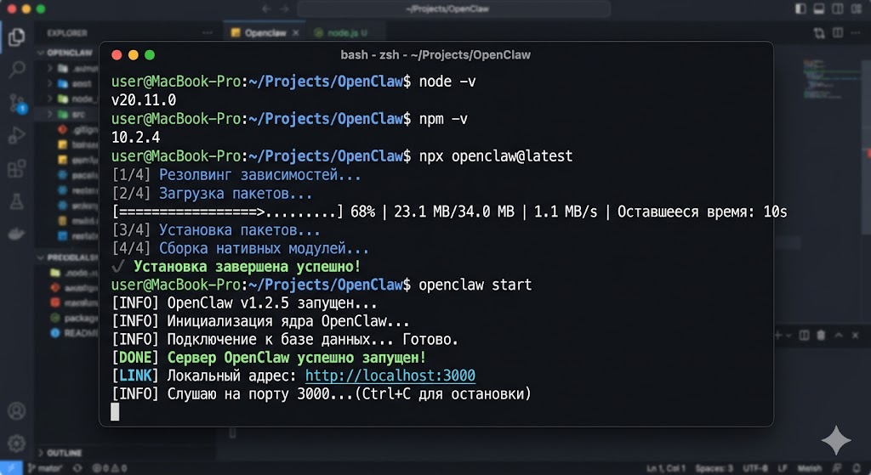The image size is (871, 475).
Task: Open the Docker whale view
Action: [17, 234]
